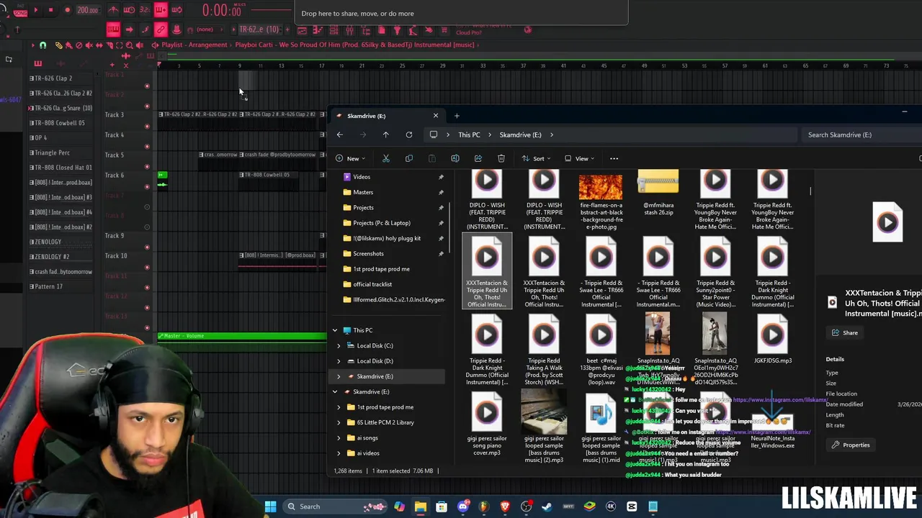
Task: Switch to the Skamdrive (E:) tab
Action: pos(388,116)
